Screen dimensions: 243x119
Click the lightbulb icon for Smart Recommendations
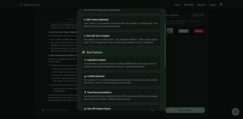coord(85,93)
